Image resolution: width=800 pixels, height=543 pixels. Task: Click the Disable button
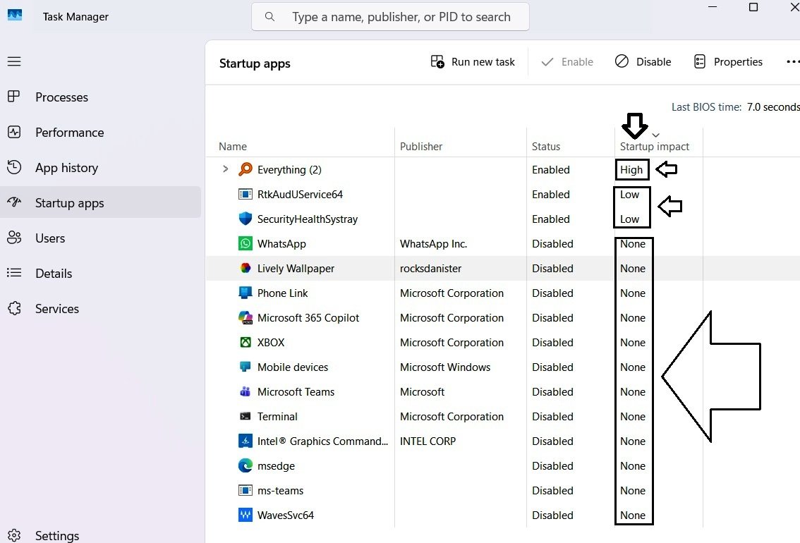pyautogui.click(x=643, y=61)
